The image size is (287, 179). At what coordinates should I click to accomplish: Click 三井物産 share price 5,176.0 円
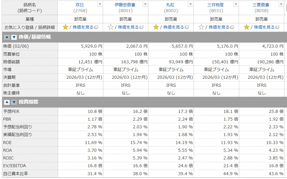coord(228,46)
